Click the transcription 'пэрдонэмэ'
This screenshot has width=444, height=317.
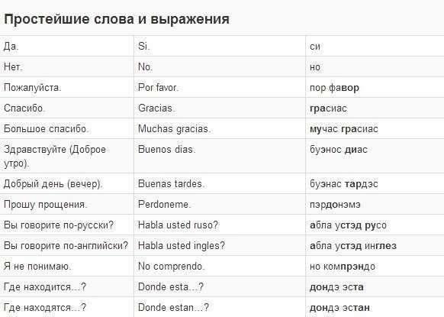(335, 205)
